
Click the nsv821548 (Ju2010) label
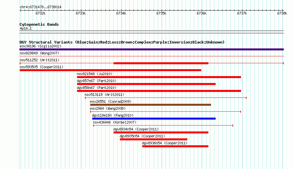[x=94, y=74]
